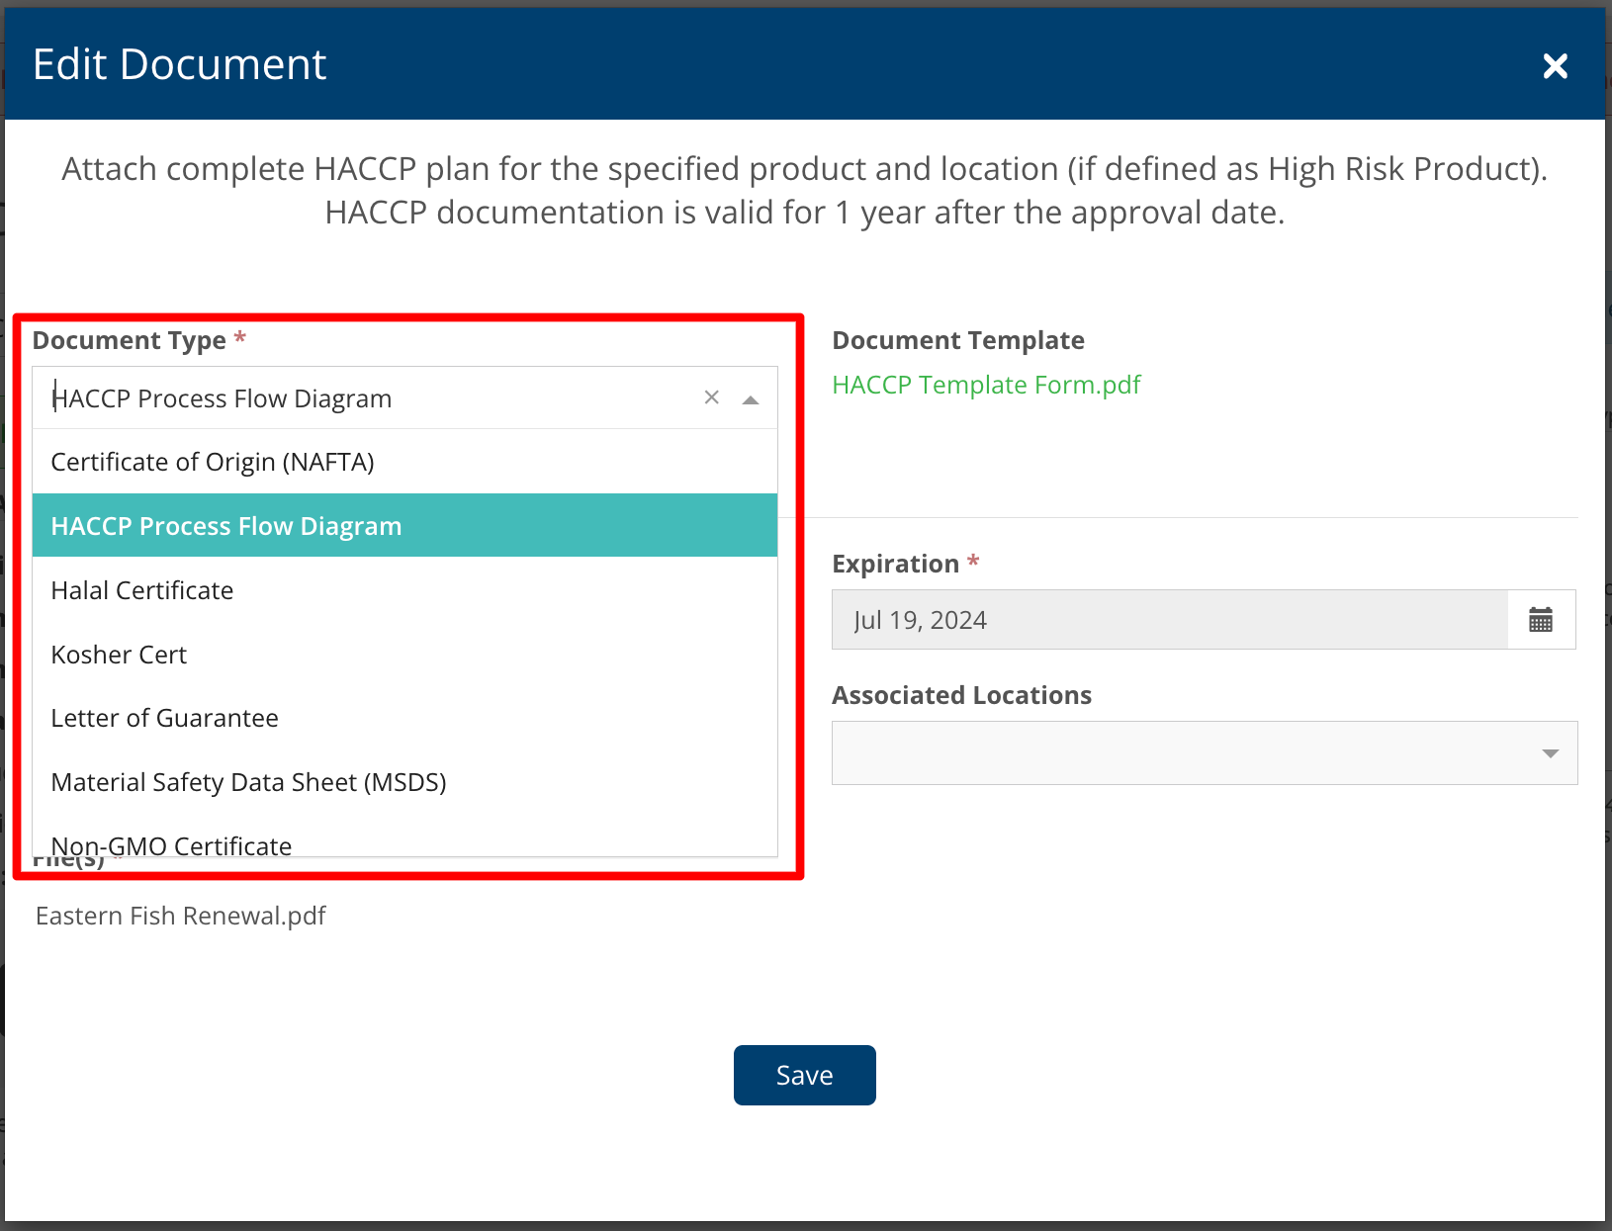Open the Eastern Fish Renewal.pdf file
This screenshot has height=1231, width=1612.
tap(180, 916)
